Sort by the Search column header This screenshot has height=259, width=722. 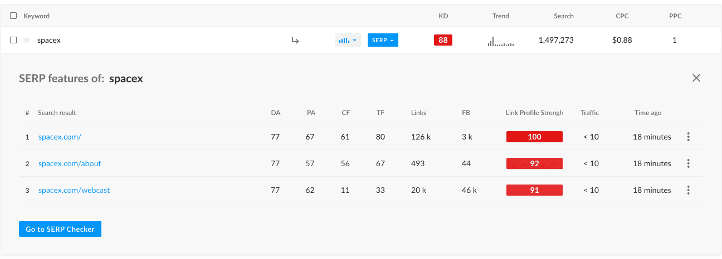pos(563,16)
